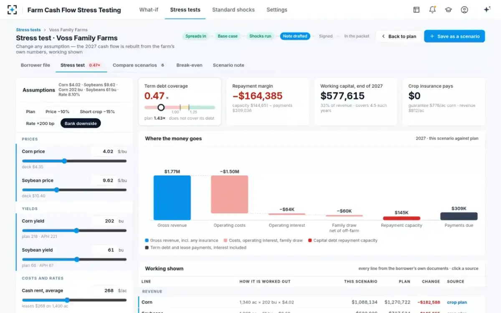Choose Rate +200 bp preset
Screen dimensions: 501x313
click(40, 124)
